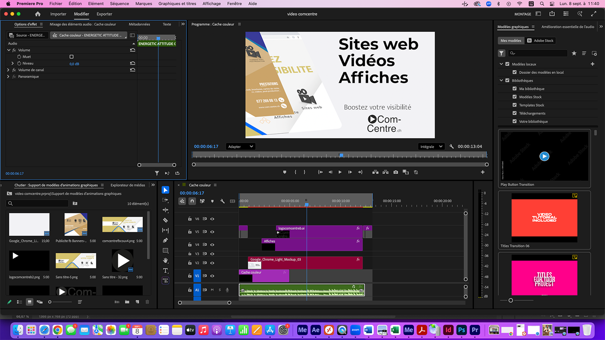Toggle the Muet checkbox under Volume
The height and width of the screenshot is (340, 605).
[x=71, y=57]
